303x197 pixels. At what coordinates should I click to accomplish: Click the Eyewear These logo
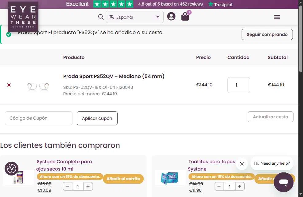tap(23, 17)
